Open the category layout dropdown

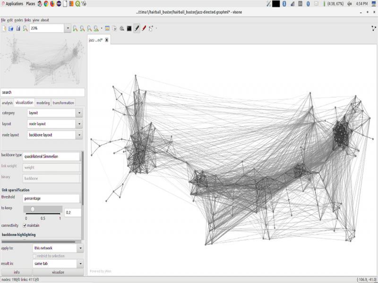click(79, 112)
